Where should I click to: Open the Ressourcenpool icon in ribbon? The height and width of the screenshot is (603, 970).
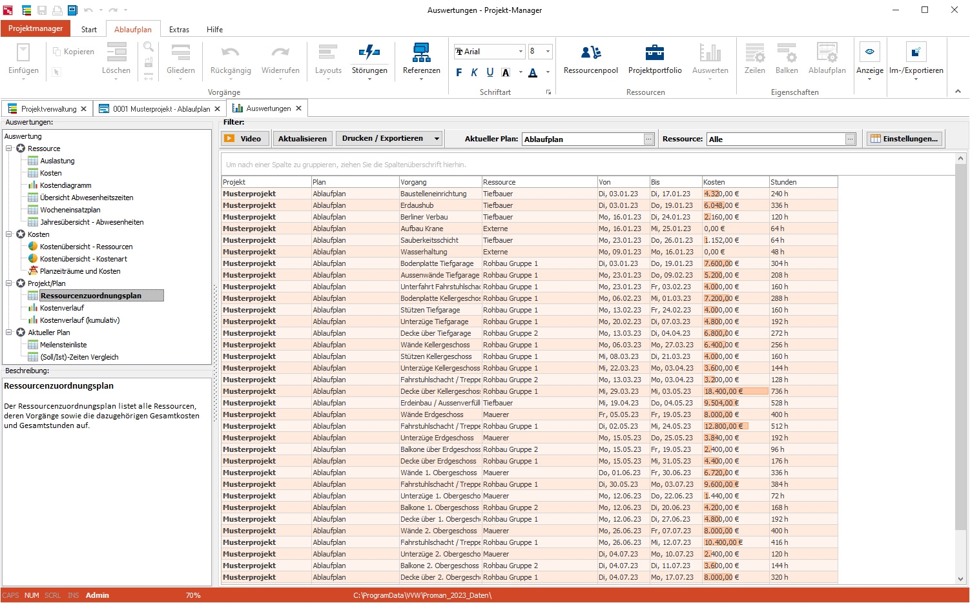(590, 53)
